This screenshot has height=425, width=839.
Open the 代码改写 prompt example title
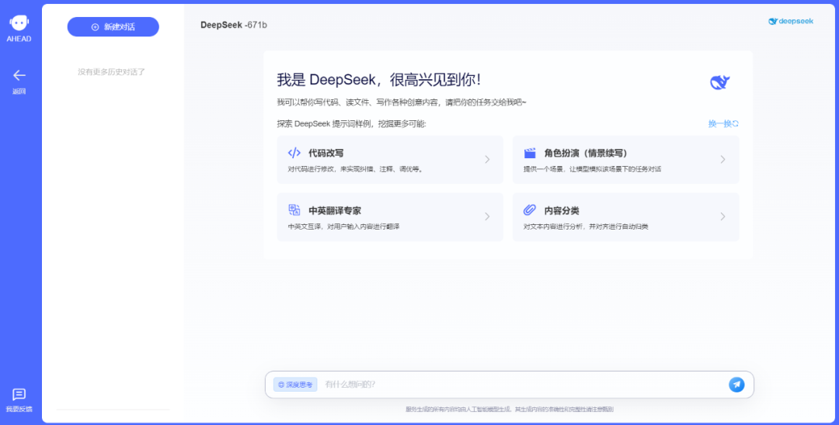(326, 154)
